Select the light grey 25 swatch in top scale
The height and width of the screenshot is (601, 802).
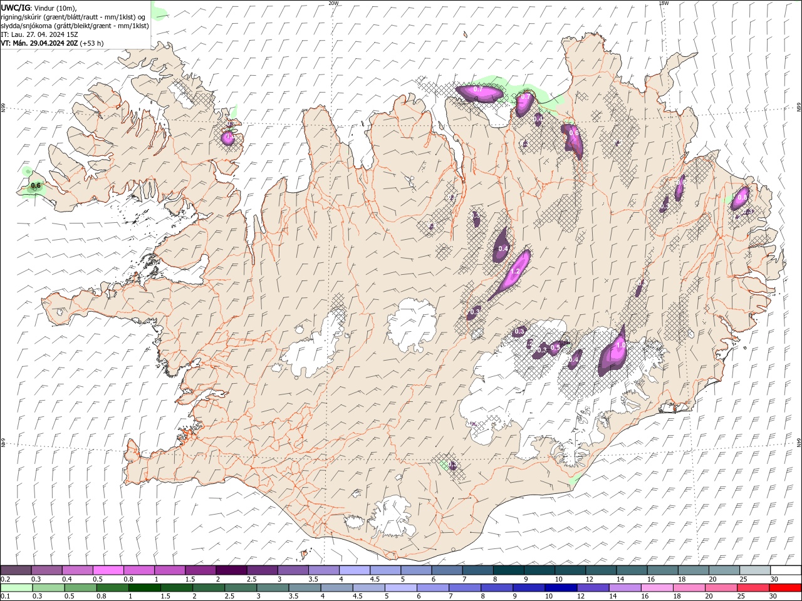755,570
